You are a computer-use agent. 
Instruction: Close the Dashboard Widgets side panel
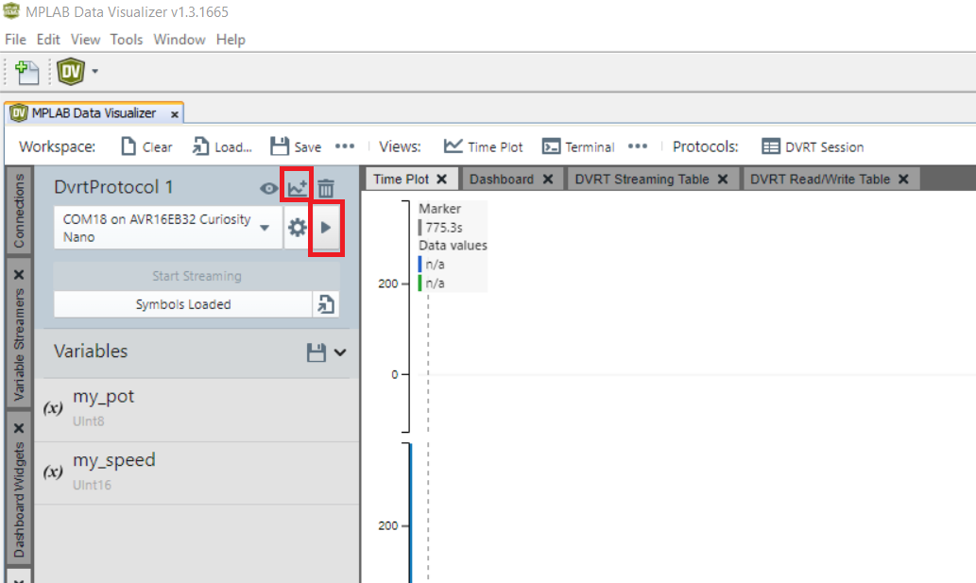click(x=19, y=428)
